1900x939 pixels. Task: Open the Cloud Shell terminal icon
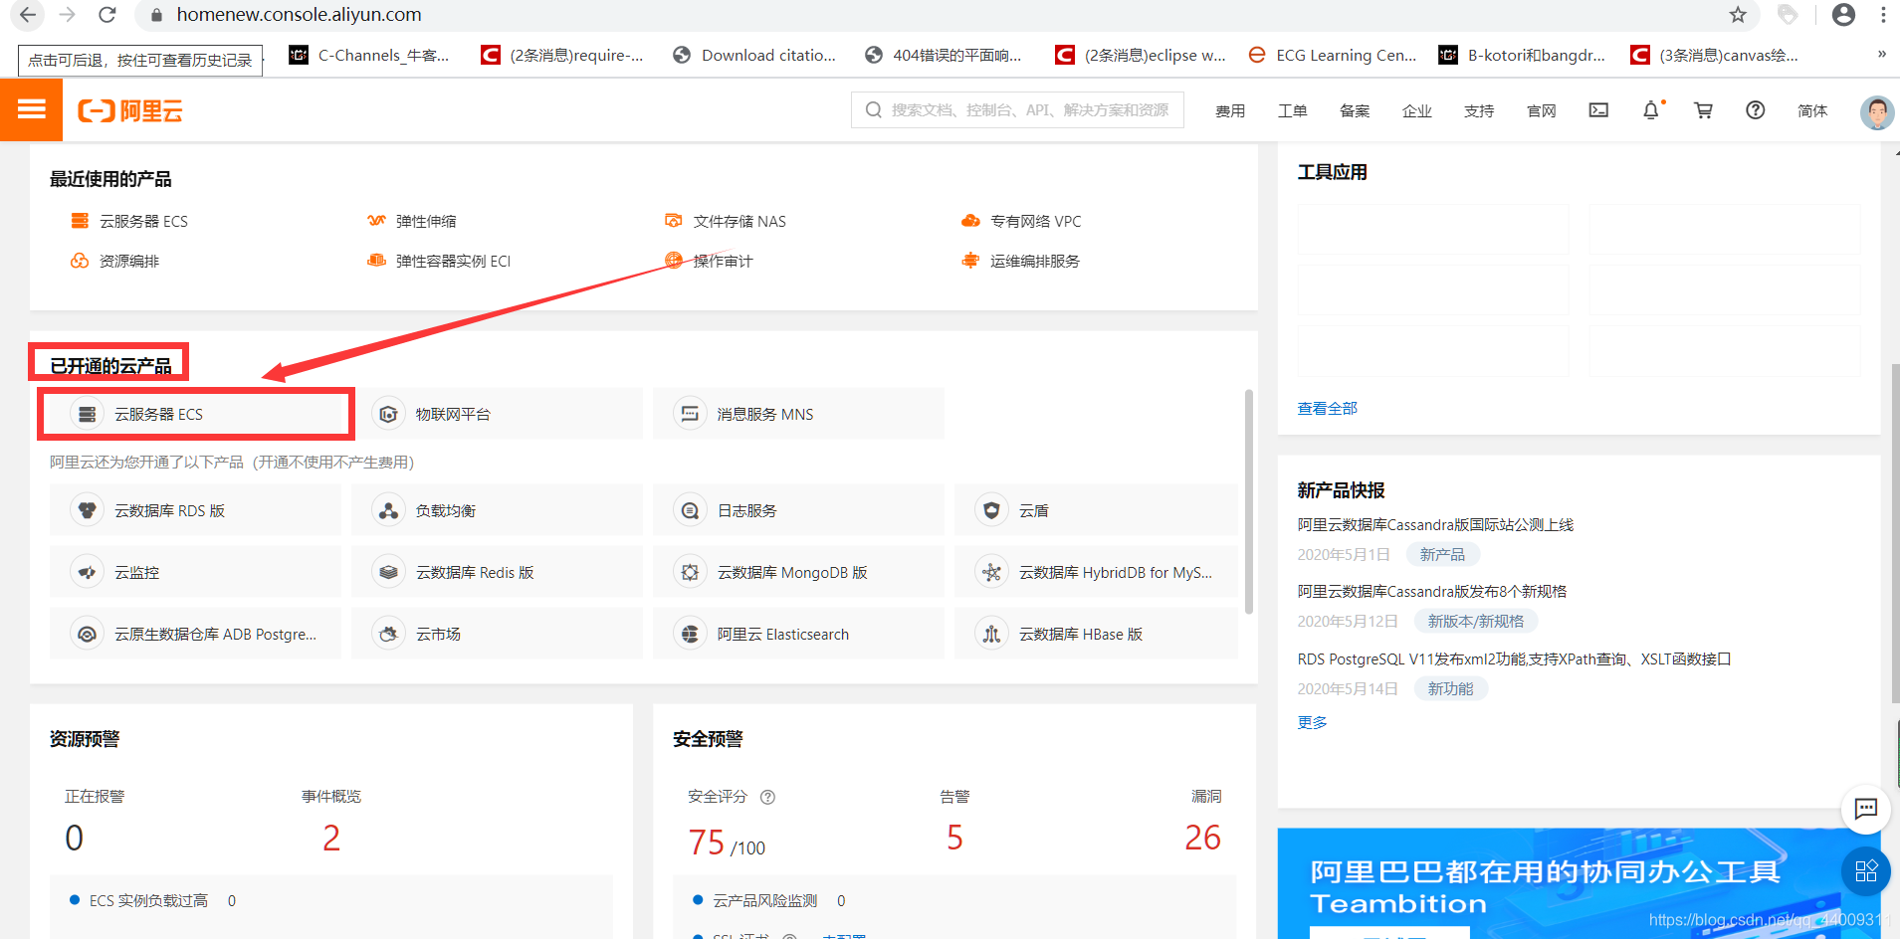click(1598, 110)
